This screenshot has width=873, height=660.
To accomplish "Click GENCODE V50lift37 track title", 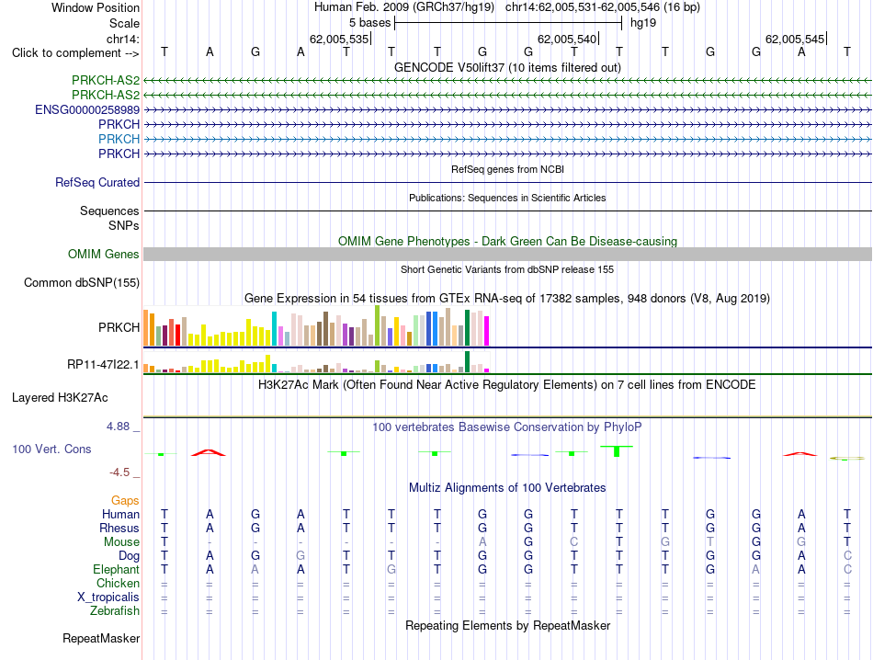I will 507,67.
